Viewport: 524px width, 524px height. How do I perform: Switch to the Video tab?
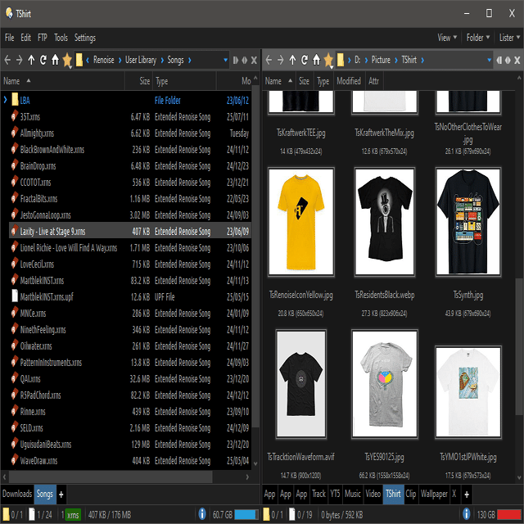[x=373, y=494]
